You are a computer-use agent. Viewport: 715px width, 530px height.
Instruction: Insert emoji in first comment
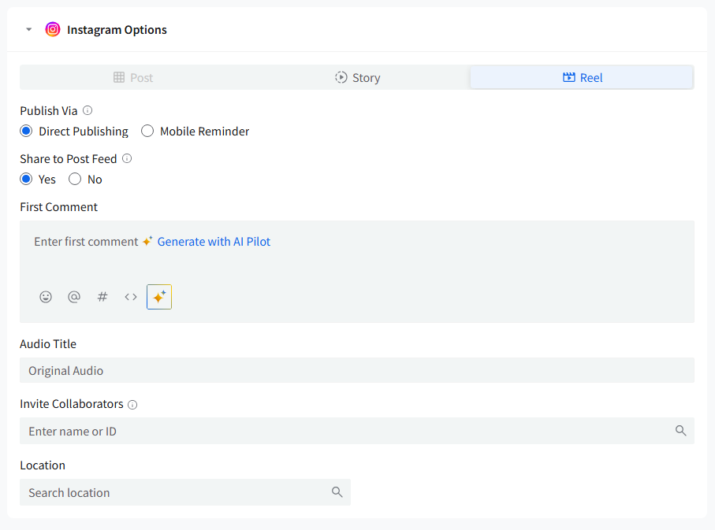tap(46, 297)
